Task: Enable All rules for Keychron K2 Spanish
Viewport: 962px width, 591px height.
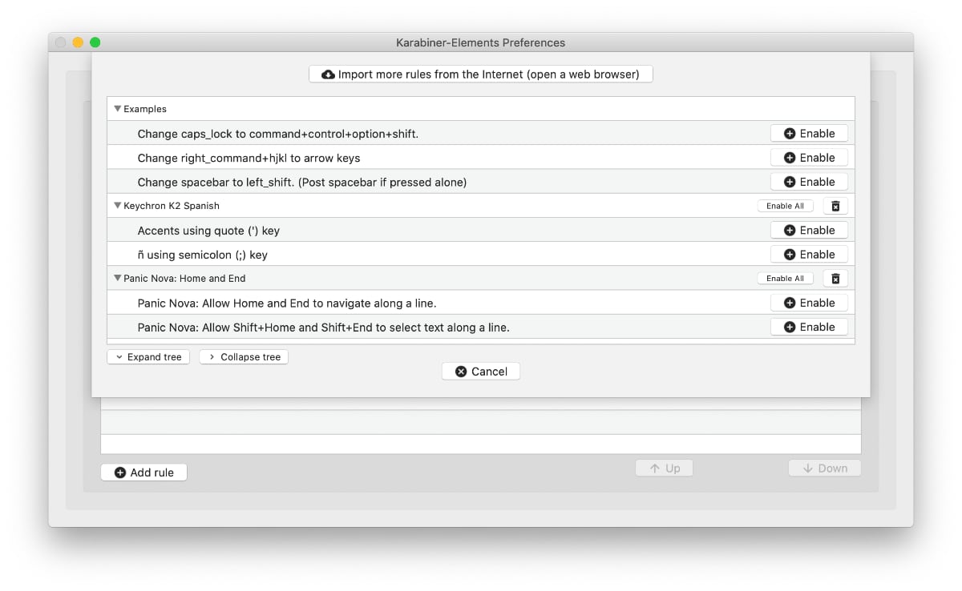Action: pos(785,206)
